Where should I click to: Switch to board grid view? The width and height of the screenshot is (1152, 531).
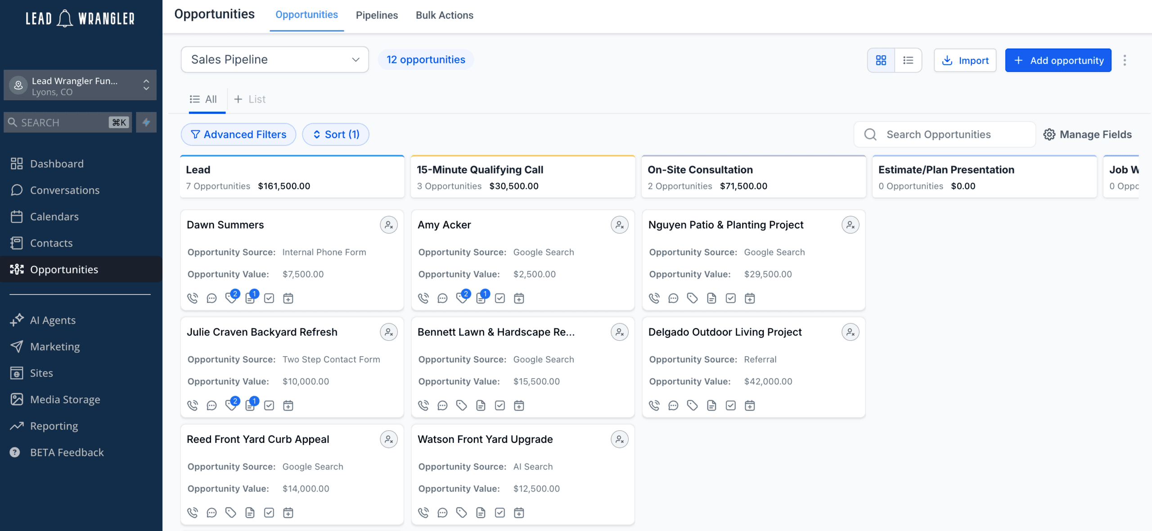point(881,60)
